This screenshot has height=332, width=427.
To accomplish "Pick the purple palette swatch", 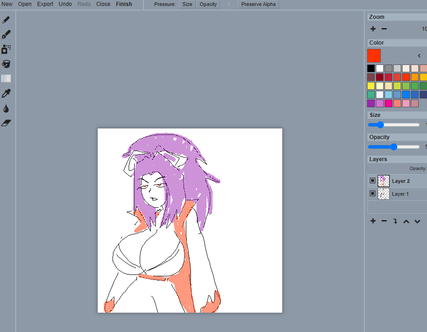I will point(371,103).
